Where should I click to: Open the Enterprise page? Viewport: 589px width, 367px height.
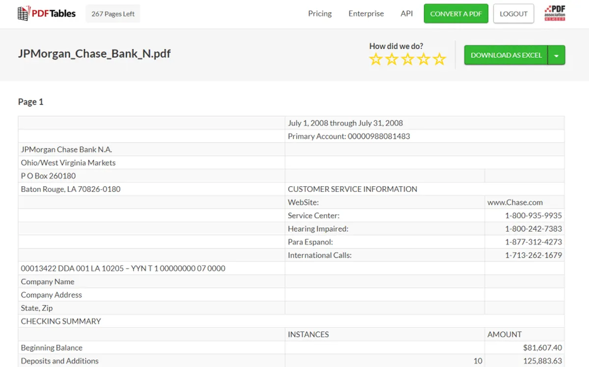[x=366, y=14]
